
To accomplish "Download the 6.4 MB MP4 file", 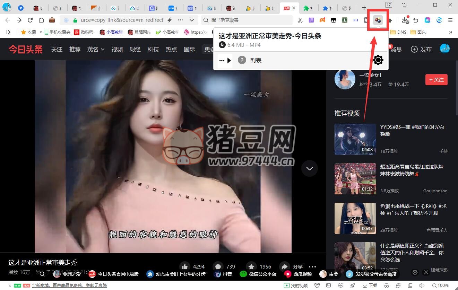I will point(222,45).
